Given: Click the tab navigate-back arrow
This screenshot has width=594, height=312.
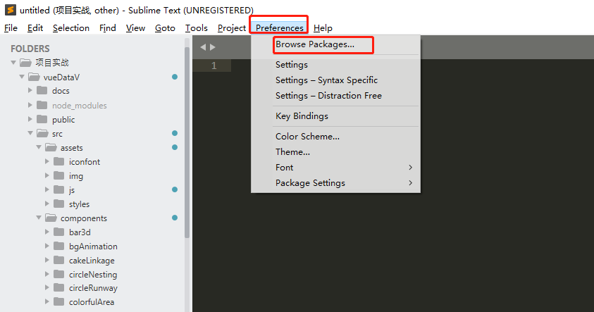Looking at the screenshot, I should click(203, 47).
